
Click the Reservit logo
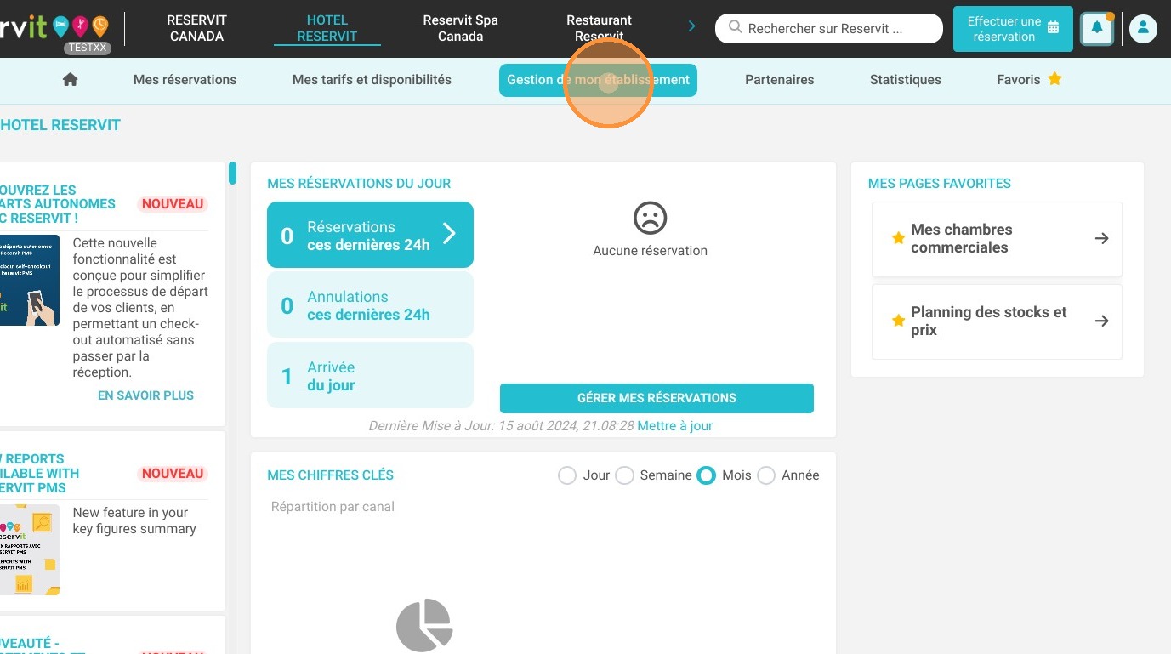coord(54,27)
